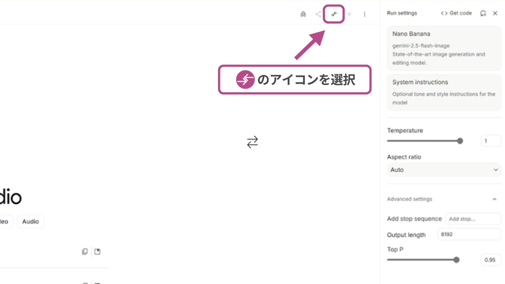Click the reset chat icon next to Get code

pyautogui.click(x=483, y=13)
